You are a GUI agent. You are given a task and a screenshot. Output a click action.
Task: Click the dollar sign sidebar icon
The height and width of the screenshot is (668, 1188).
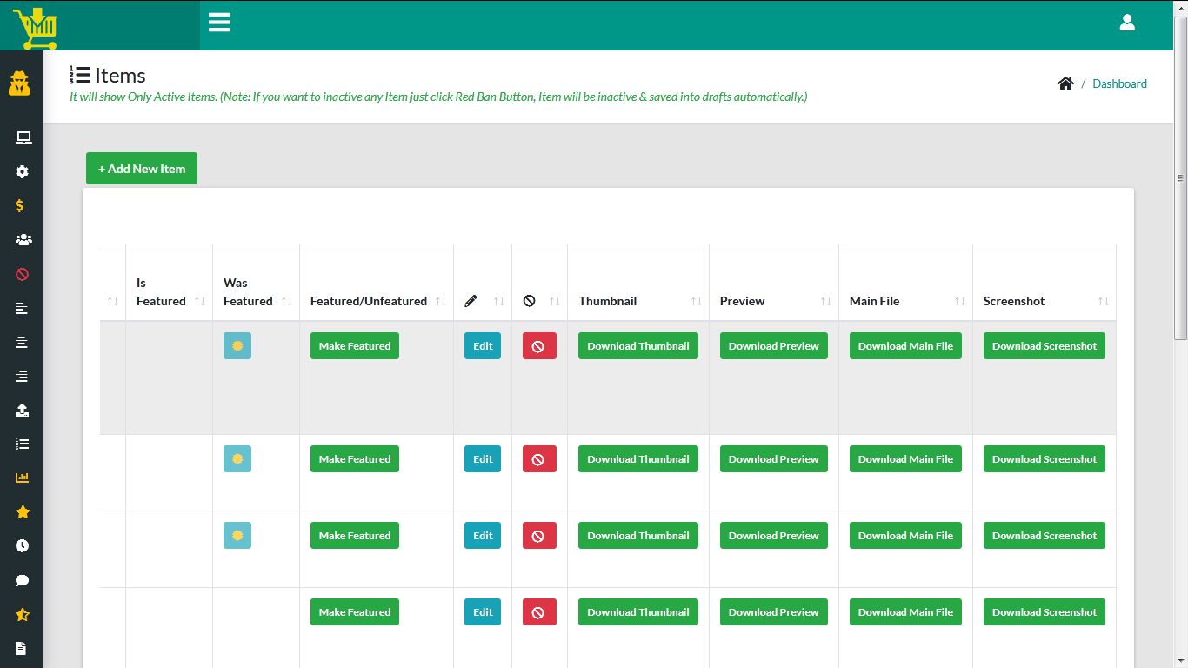click(x=20, y=206)
